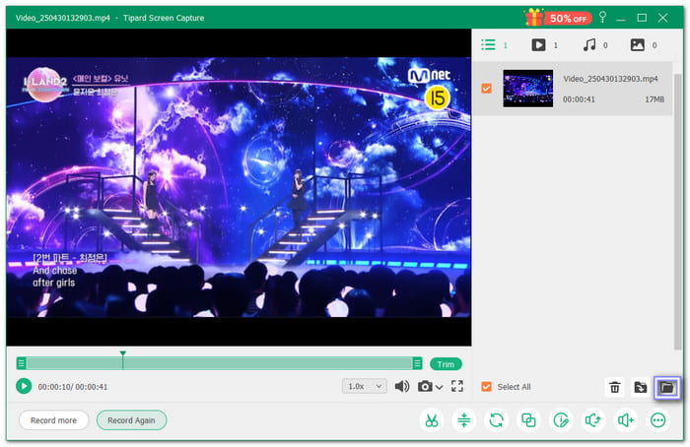Play the recorded video
This screenshot has height=447, width=690.
click(24, 386)
